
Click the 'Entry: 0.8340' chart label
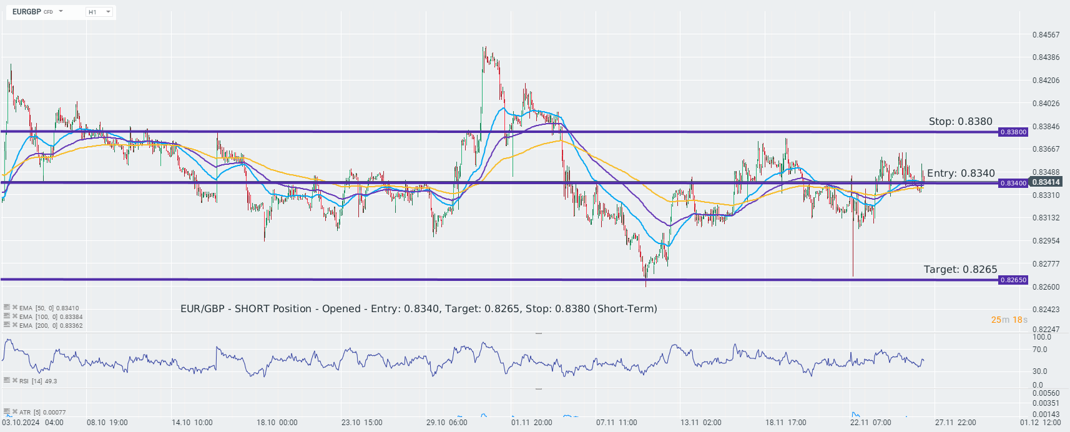961,174
